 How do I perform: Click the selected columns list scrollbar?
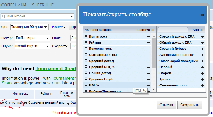[154, 52]
